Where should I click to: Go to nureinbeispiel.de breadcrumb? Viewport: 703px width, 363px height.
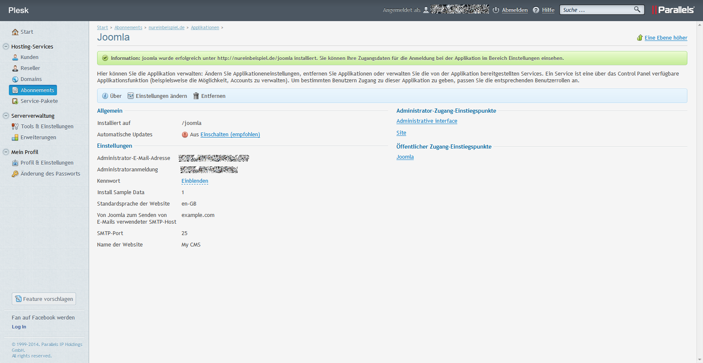(x=166, y=28)
